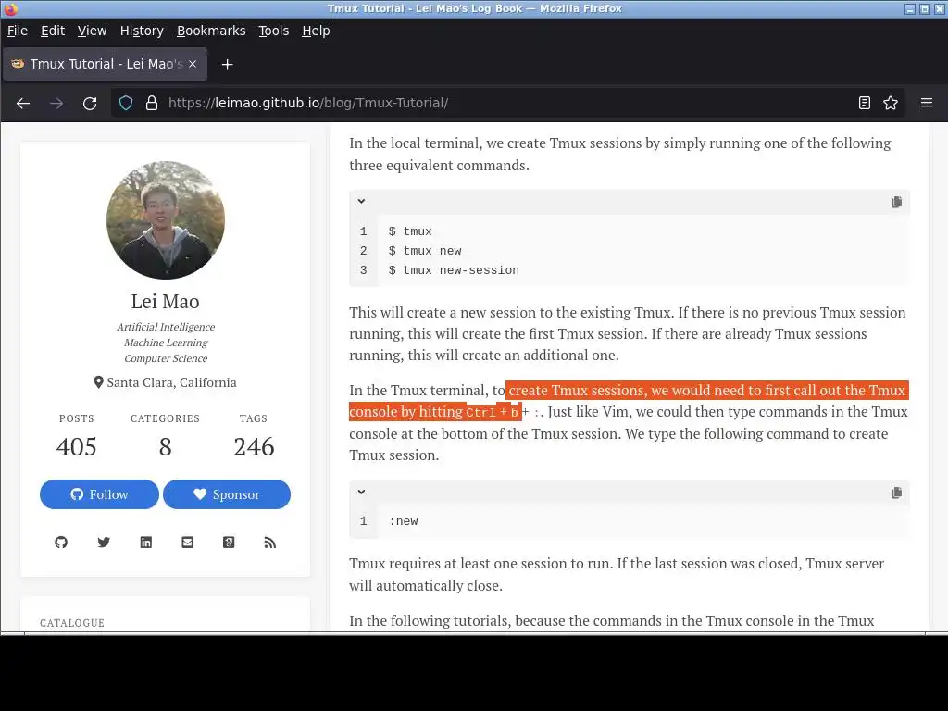
Task: Open the Edit menu
Action: [53, 31]
